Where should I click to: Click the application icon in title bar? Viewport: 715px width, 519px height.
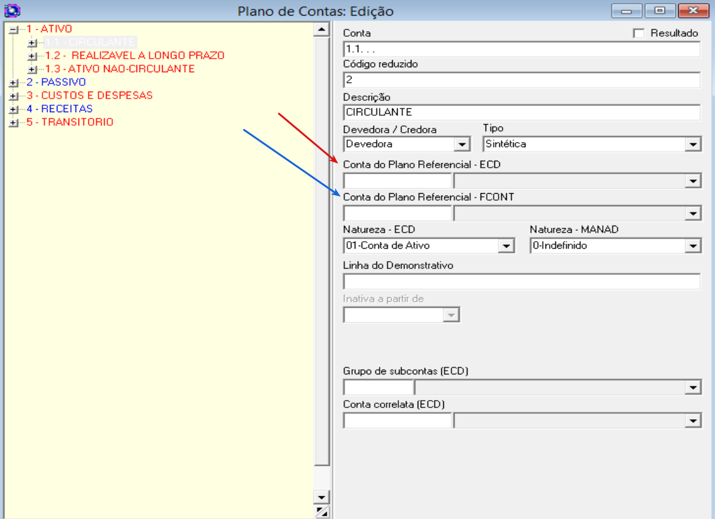(12, 11)
